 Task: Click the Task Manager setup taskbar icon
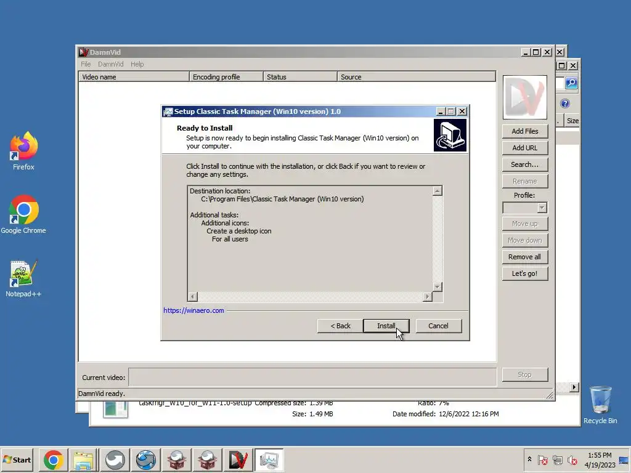269,459
